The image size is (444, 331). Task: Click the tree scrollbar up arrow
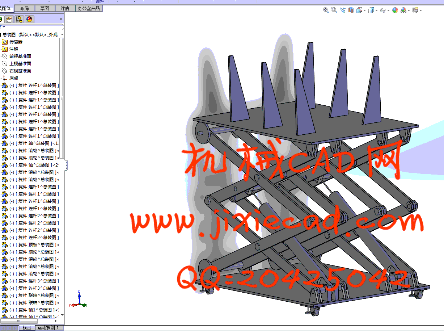(62, 35)
